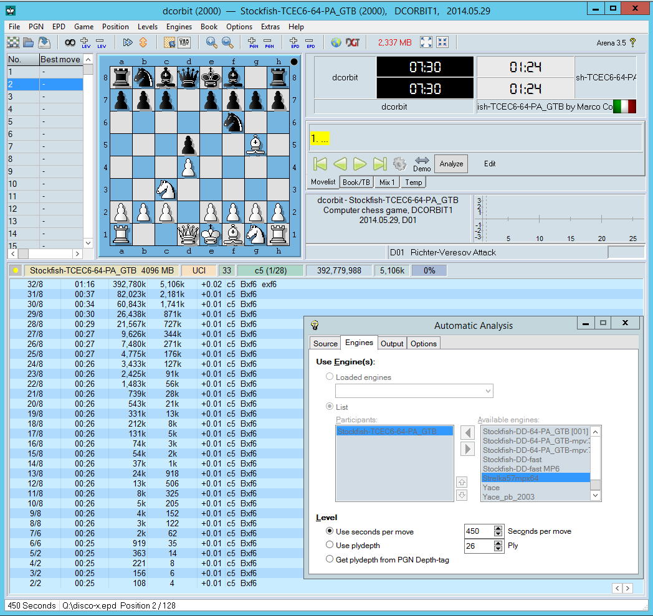The width and height of the screenshot is (653, 616).
Task: Jump to the start of the game
Action: coord(320,164)
